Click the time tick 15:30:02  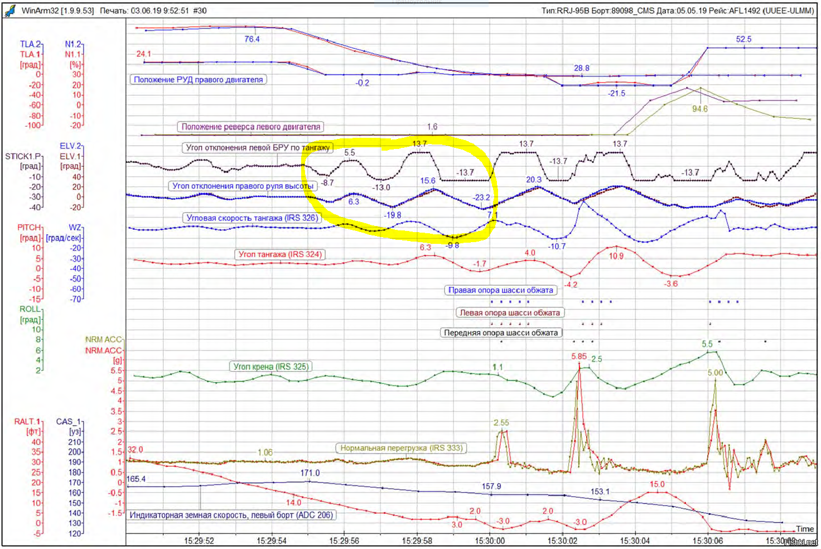(562, 541)
